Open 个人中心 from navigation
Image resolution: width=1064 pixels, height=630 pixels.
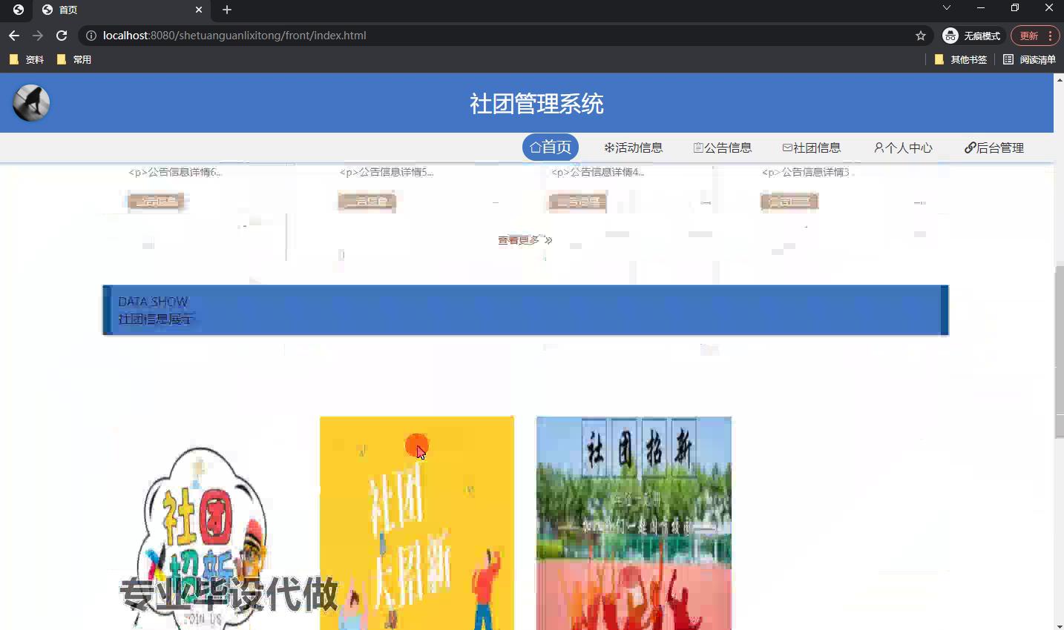pos(903,147)
